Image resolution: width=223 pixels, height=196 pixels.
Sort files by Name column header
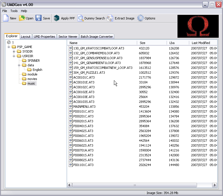click(102, 43)
